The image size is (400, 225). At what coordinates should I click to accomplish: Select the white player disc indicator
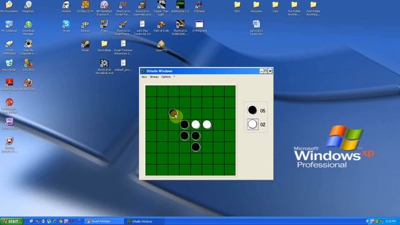[x=252, y=124]
